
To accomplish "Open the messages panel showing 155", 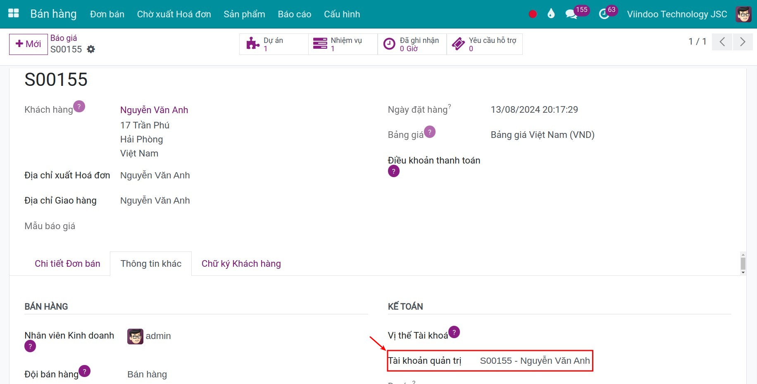I will (572, 13).
